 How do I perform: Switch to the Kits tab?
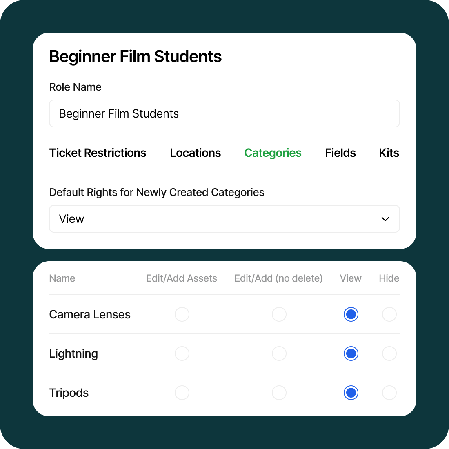point(389,153)
